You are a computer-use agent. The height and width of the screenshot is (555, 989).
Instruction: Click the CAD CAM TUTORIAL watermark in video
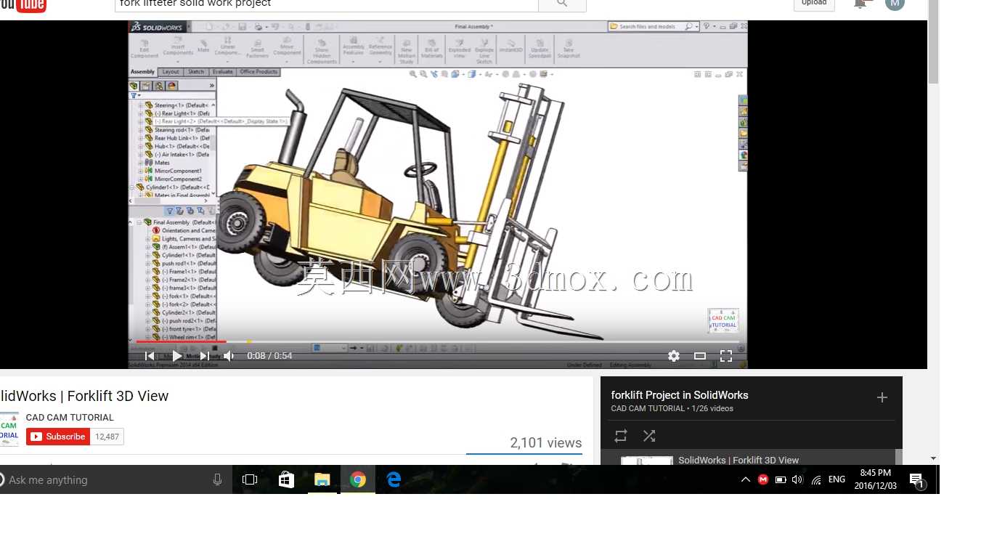(x=723, y=320)
